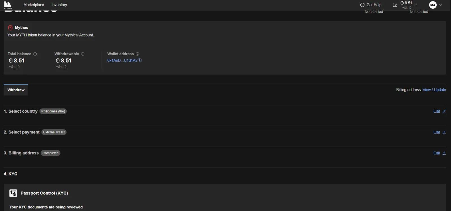Open the Inventory menu item
This screenshot has width=451, height=211.
[x=59, y=5]
